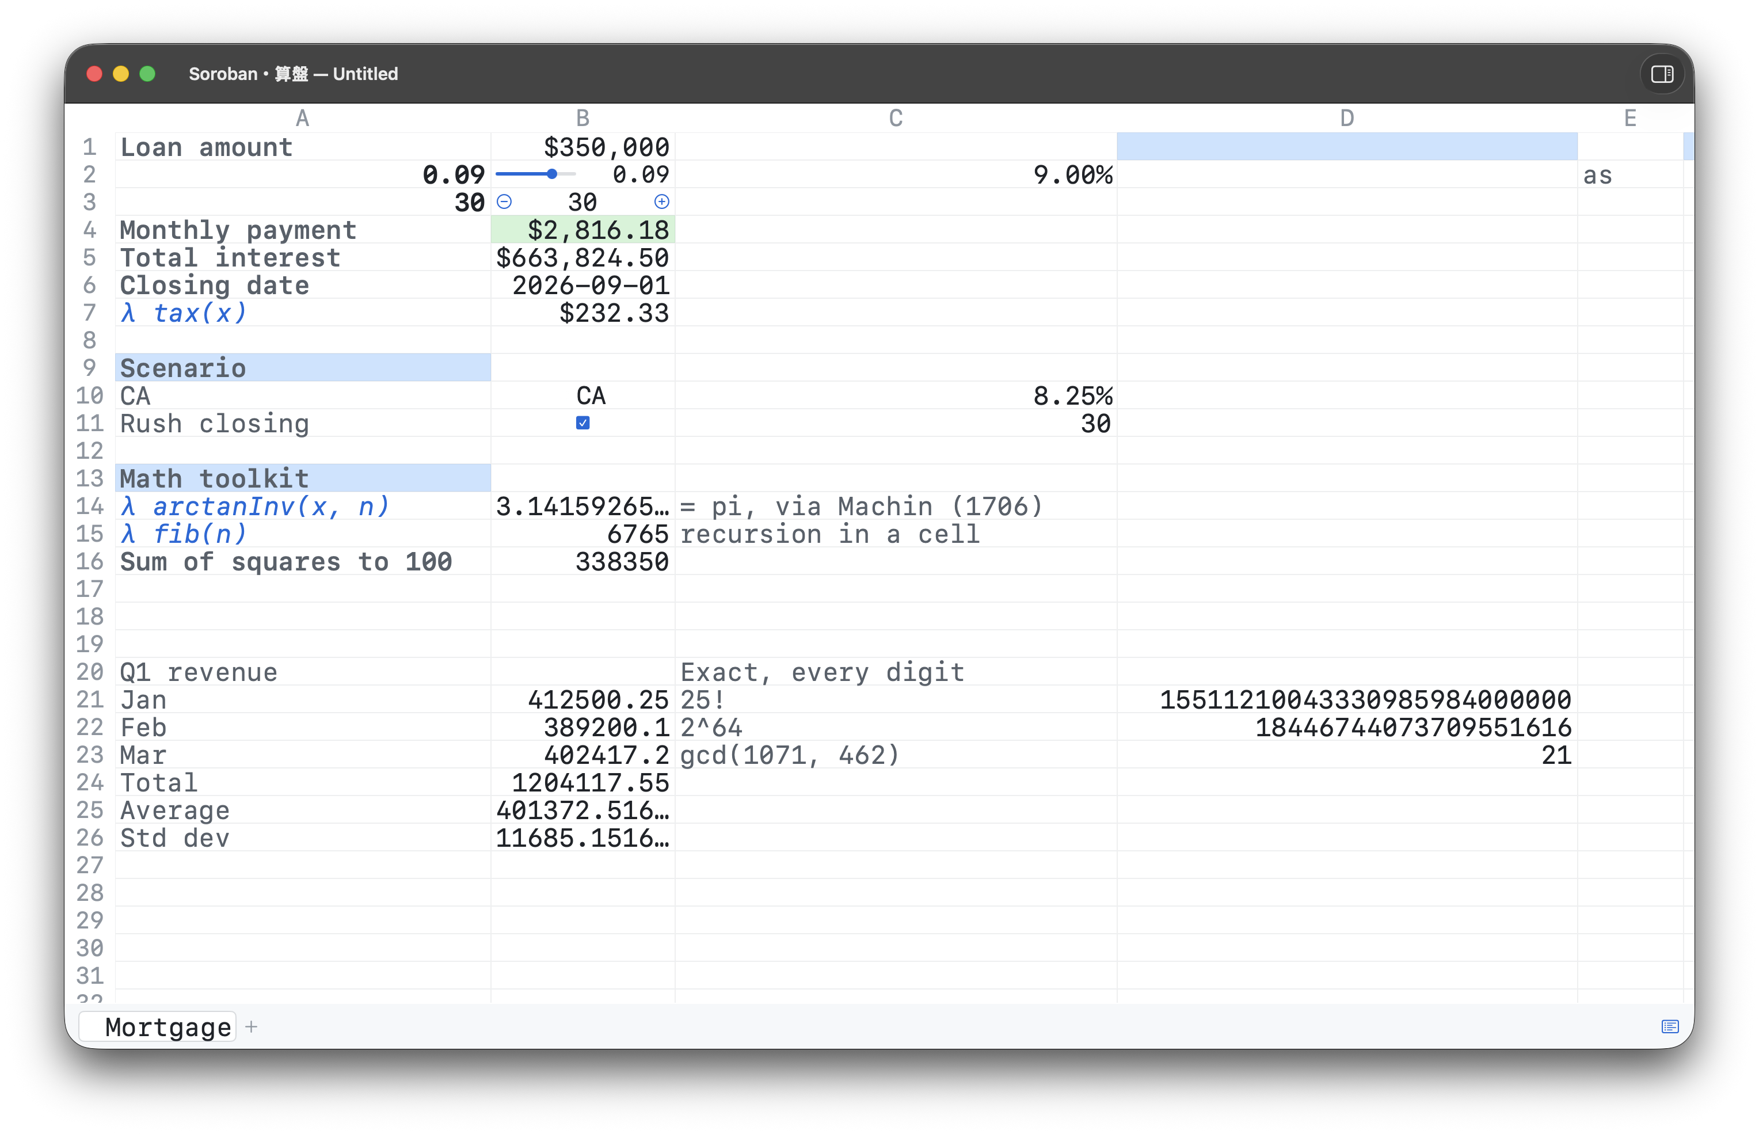Select the 9.00% cell in column C
Screen dimensions: 1759x1134
click(x=896, y=174)
